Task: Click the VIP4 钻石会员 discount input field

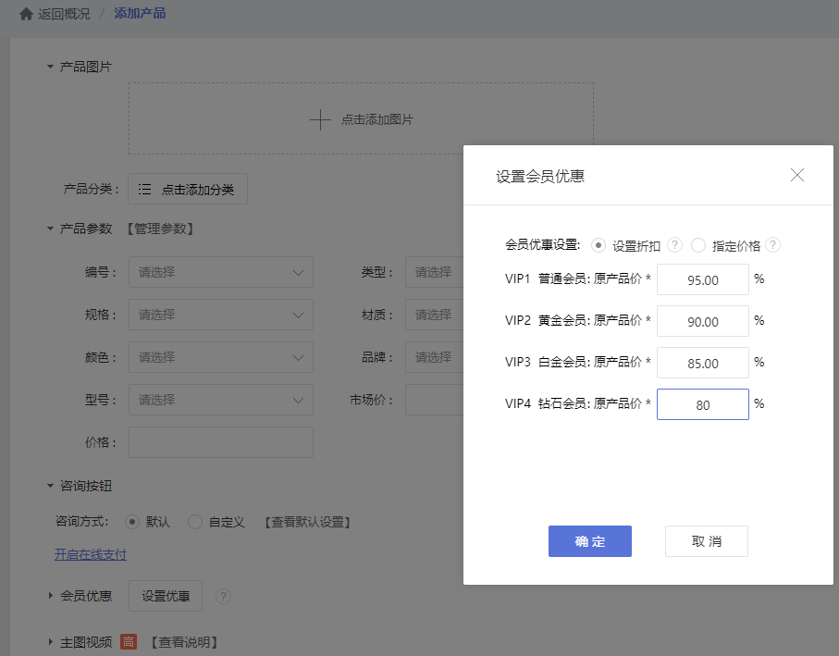Action: click(x=702, y=404)
